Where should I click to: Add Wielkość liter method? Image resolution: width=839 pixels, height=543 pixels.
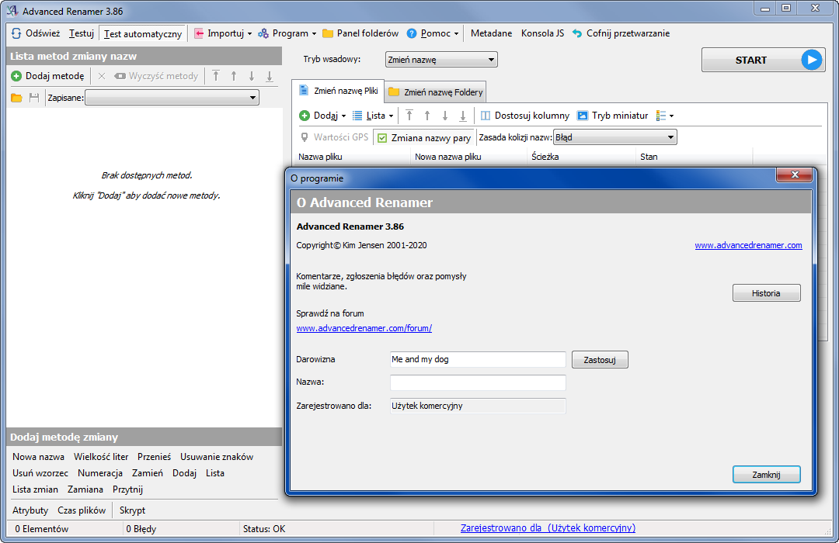[101, 457]
